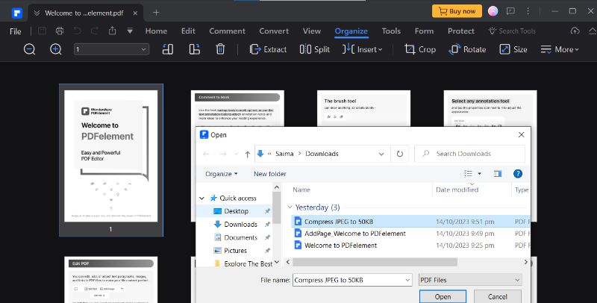Image resolution: width=597 pixels, height=303 pixels.
Task: Click the Extract pages tool
Action: tap(268, 49)
